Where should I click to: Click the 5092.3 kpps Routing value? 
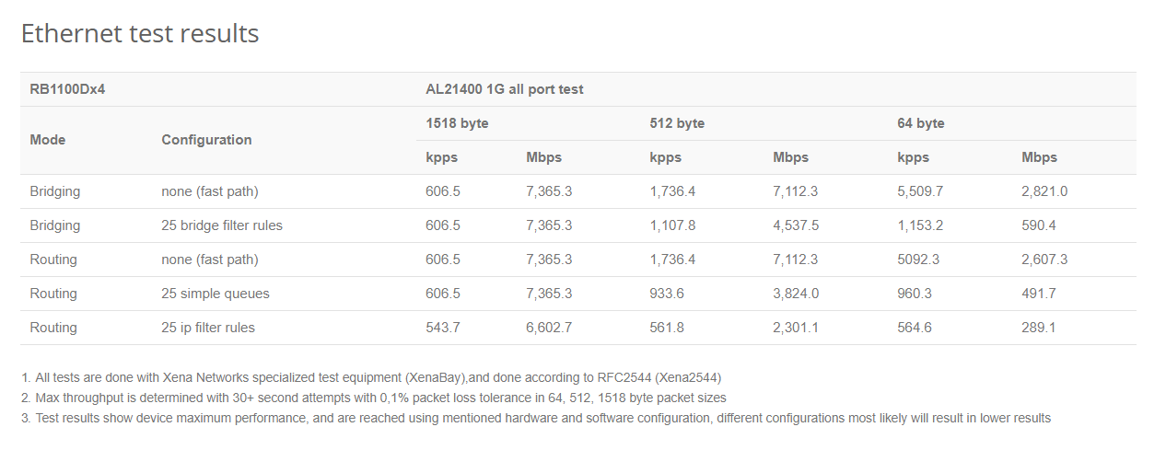(x=918, y=260)
